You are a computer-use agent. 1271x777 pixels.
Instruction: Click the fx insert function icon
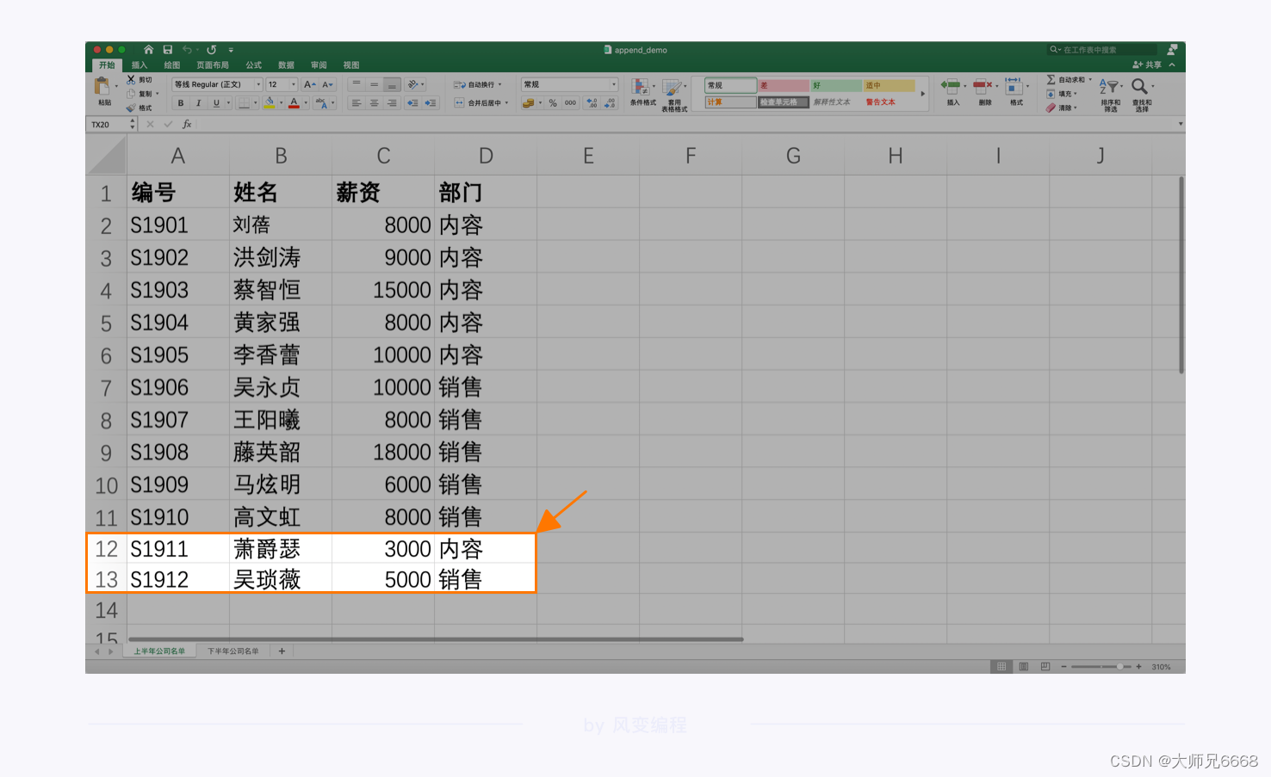[187, 124]
